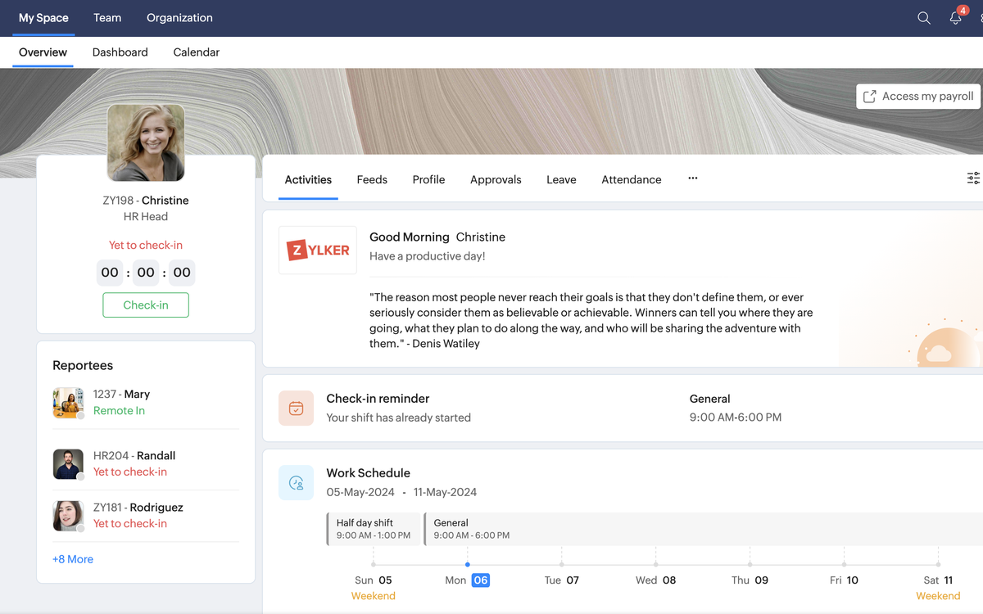Click the Check-in button
Image resolution: width=983 pixels, height=614 pixels.
[x=146, y=305]
